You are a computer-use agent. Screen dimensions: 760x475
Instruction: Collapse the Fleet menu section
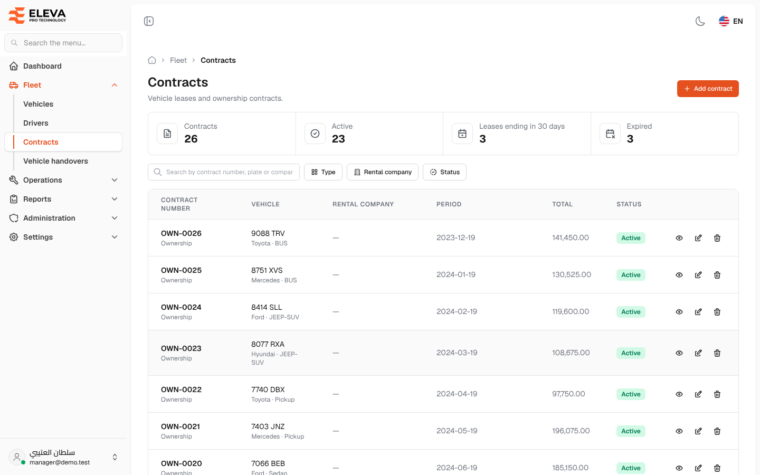(x=63, y=85)
